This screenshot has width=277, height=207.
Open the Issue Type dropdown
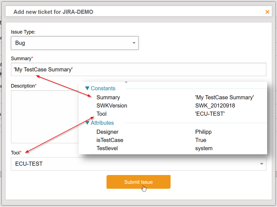(x=75, y=43)
